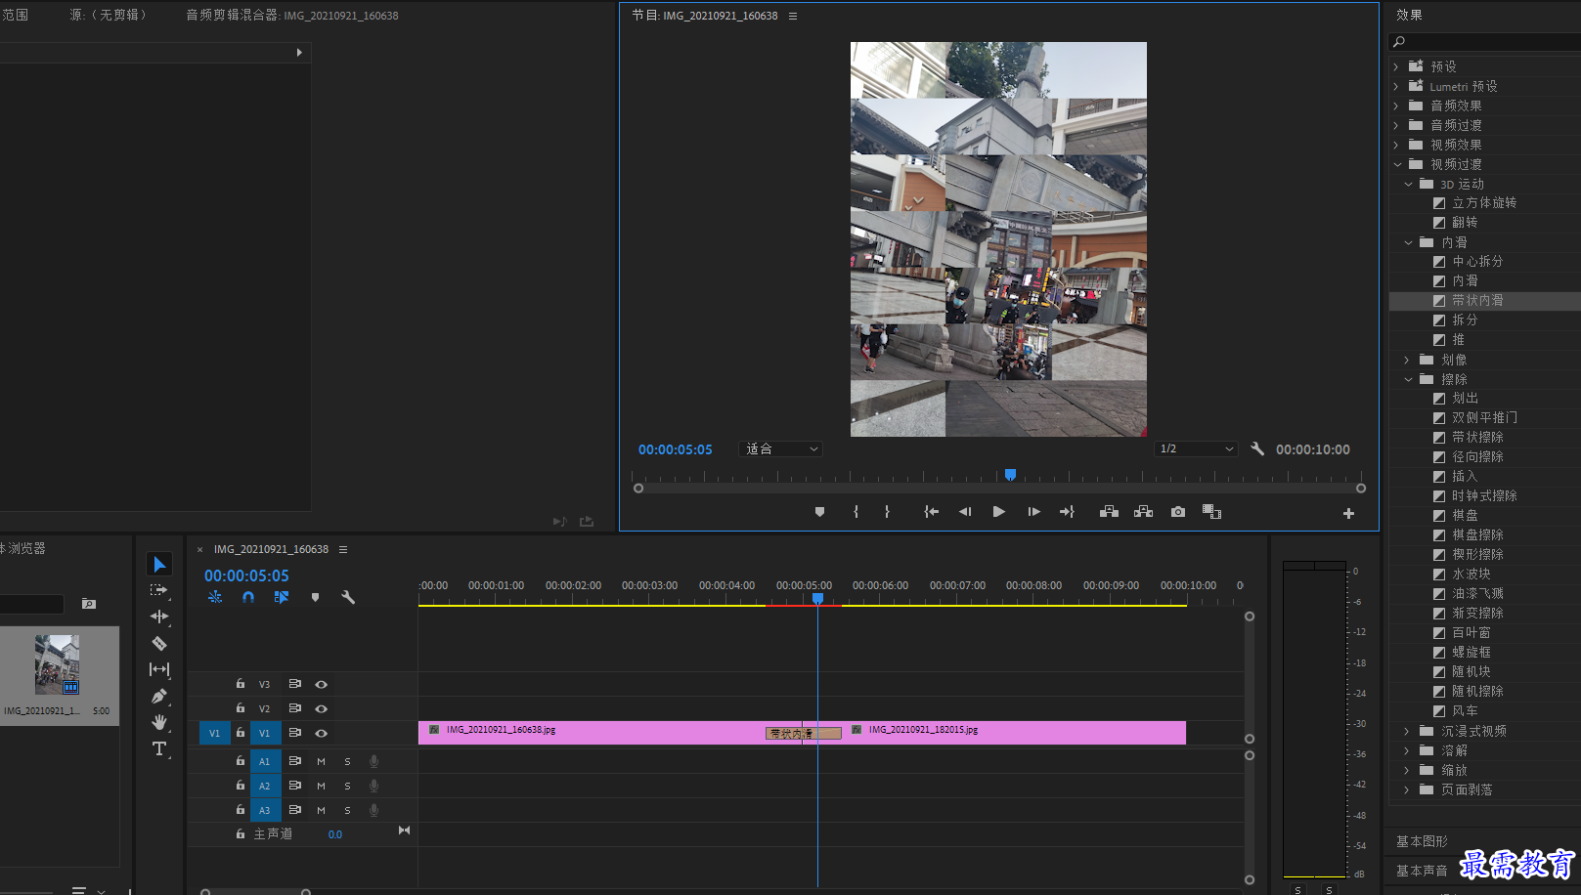Open the 基本图形 panel tab
This screenshot has height=895, width=1581.
pos(1422,841)
